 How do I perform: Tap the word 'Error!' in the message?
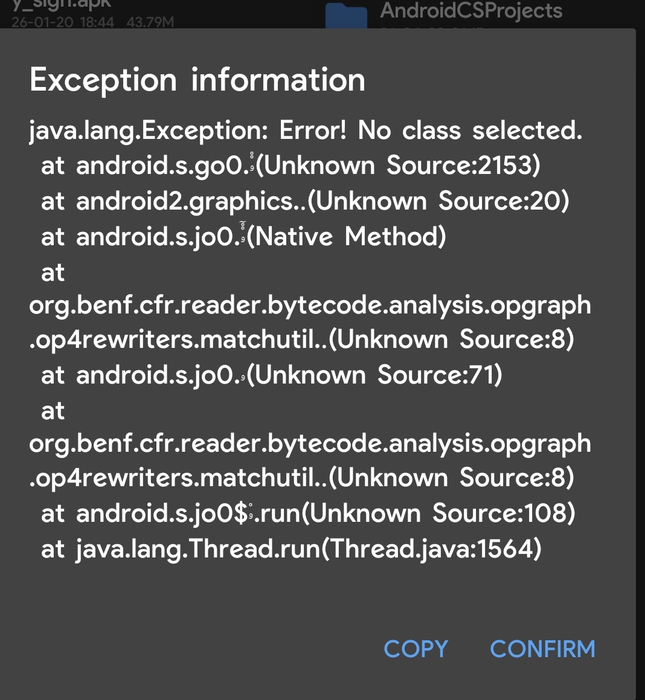point(313,130)
